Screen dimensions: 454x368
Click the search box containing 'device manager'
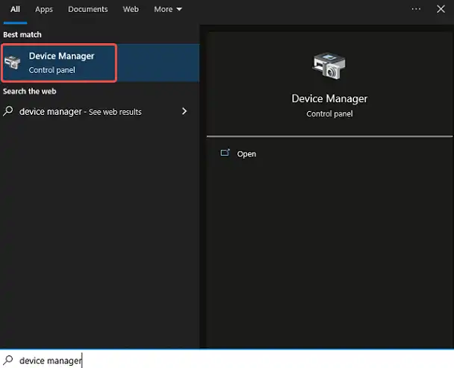pyautogui.click(x=227, y=360)
